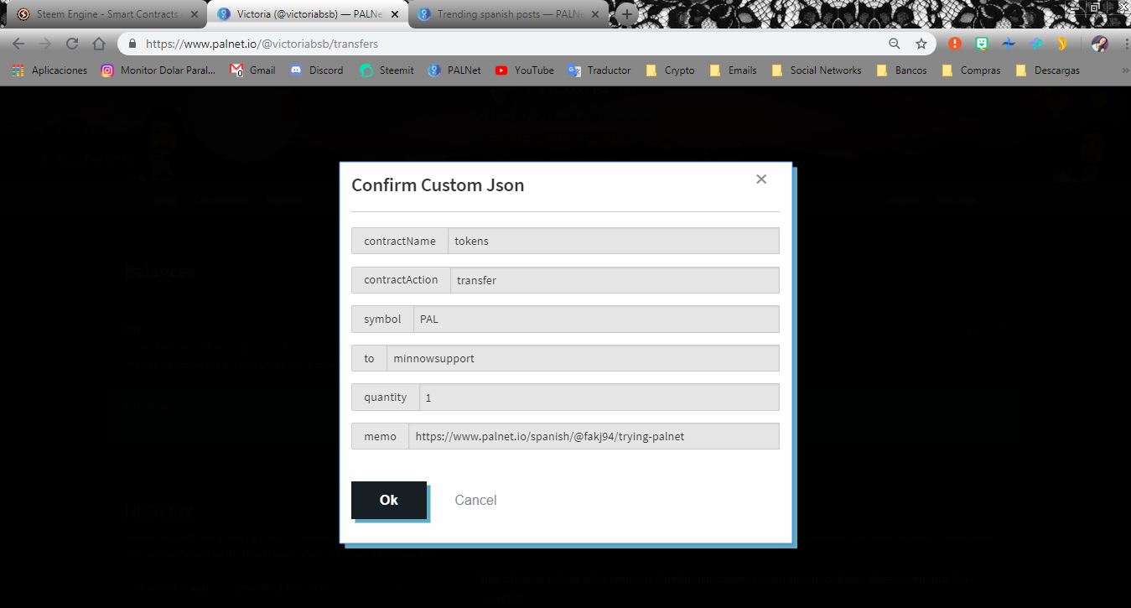The width and height of the screenshot is (1131, 608).
Task: Reload the current page
Action: click(72, 44)
